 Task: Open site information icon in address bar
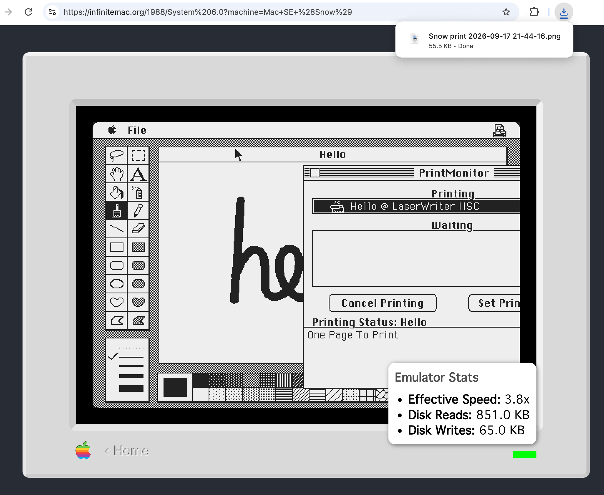point(52,12)
